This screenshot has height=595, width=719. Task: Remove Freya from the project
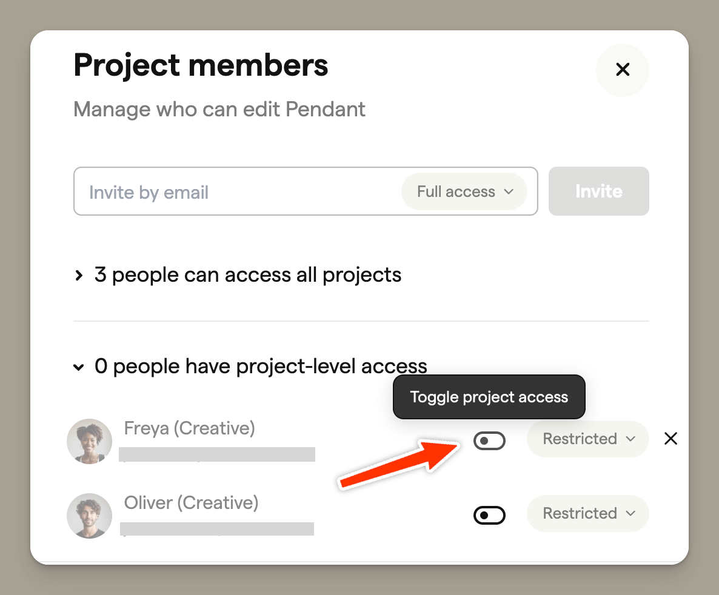point(671,439)
